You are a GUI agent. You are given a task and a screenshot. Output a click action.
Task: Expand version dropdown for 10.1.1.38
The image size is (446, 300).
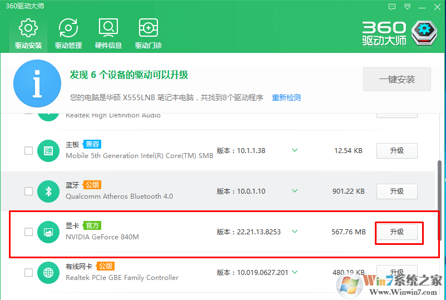click(x=295, y=150)
